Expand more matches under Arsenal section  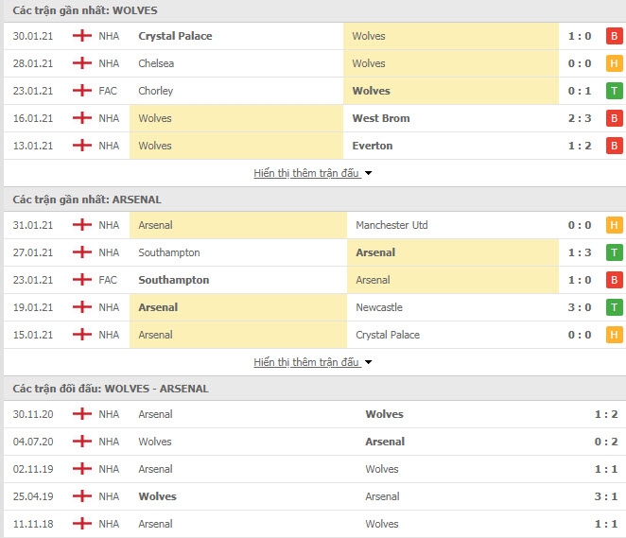point(306,362)
